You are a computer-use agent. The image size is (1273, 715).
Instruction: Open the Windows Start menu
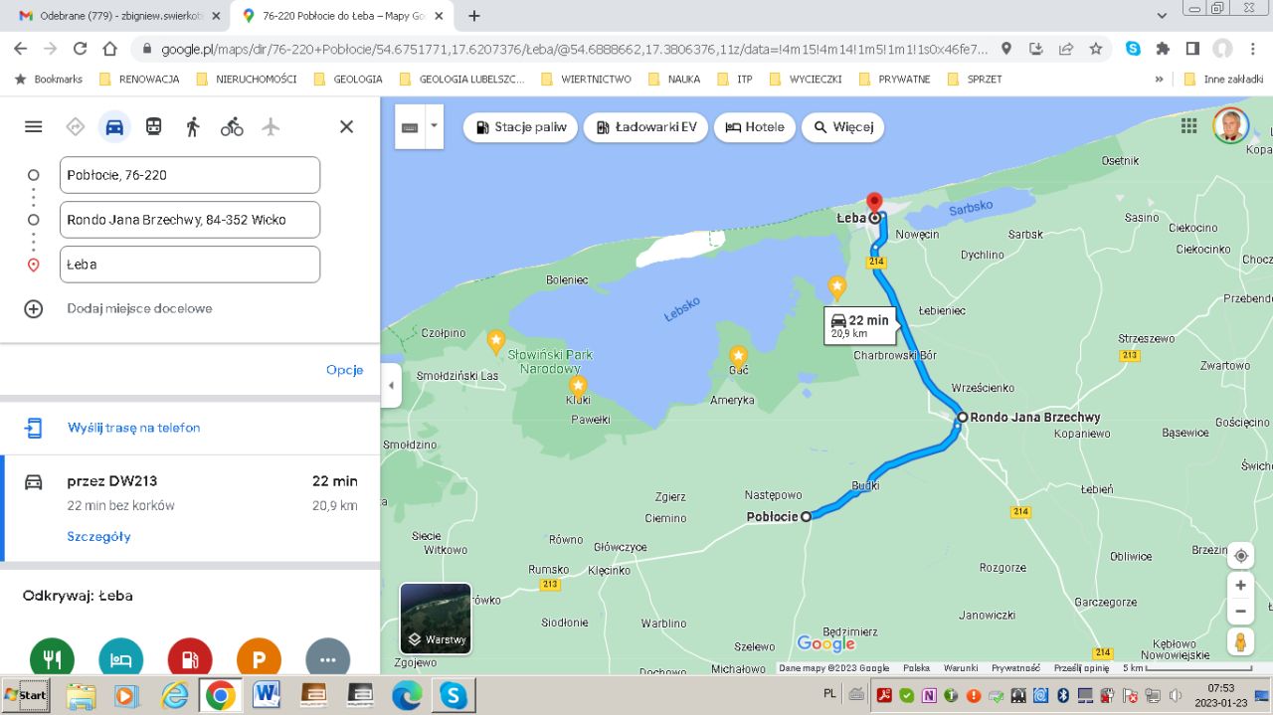tap(27, 695)
